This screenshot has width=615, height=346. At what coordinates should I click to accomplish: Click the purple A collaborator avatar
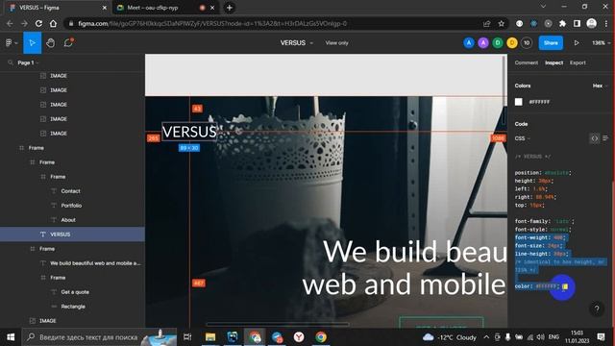pyautogui.click(x=482, y=42)
